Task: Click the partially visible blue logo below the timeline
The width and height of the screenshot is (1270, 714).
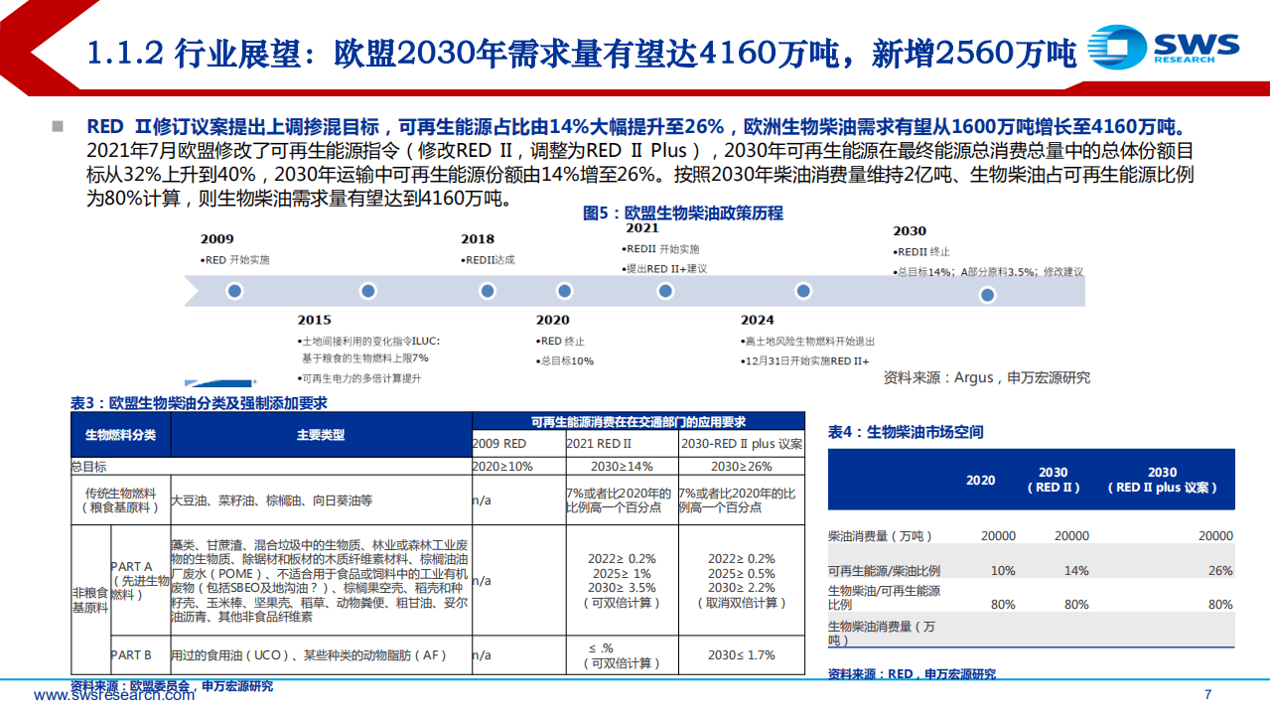Action: pos(217,381)
